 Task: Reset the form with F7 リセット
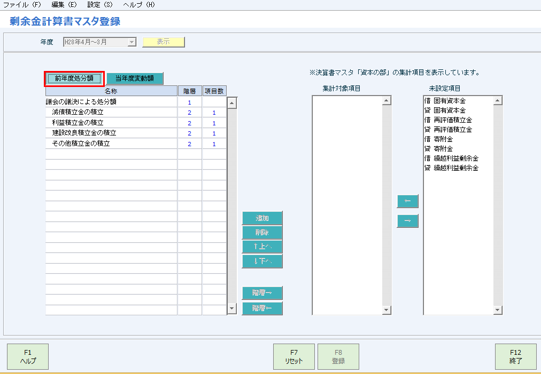(x=293, y=356)
